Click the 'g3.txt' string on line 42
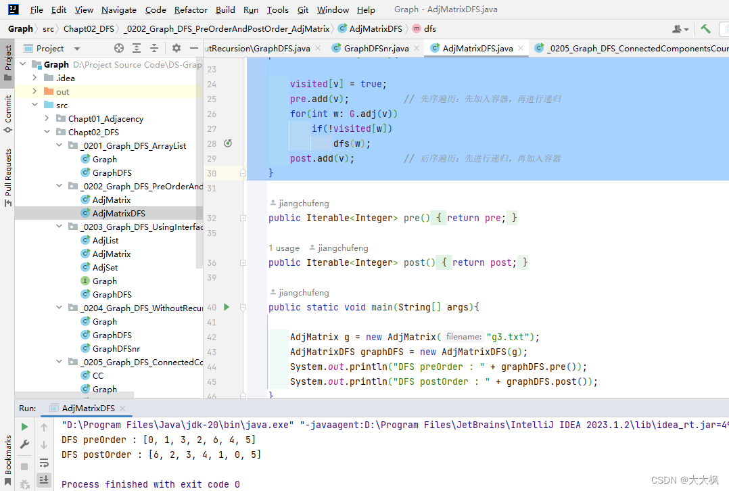Viewport: 729px width, 491px height. click(507, 337)
